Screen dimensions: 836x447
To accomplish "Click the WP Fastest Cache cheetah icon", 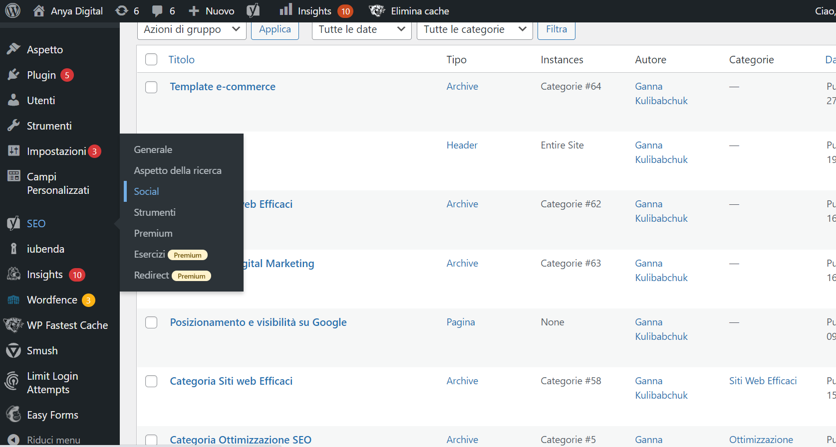I will pos(13,325).
